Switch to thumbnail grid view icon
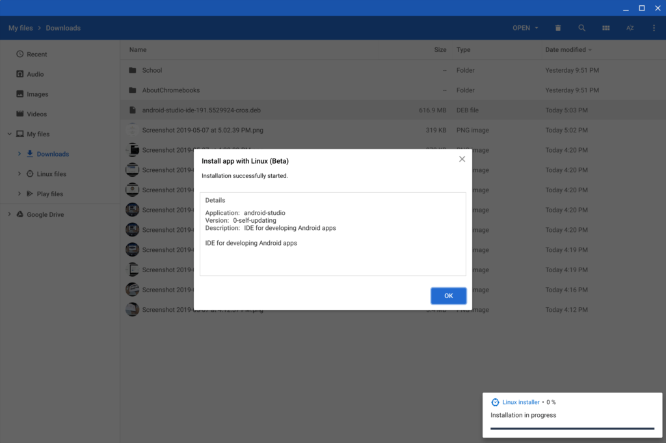 point(606,28)
